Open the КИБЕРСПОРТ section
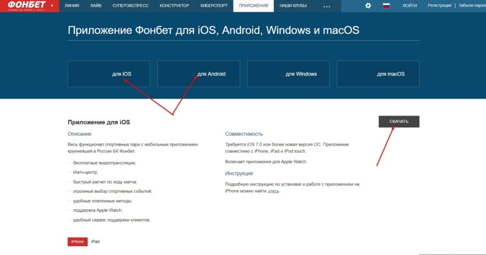This screenshot has width=486, height=255. 214,6
